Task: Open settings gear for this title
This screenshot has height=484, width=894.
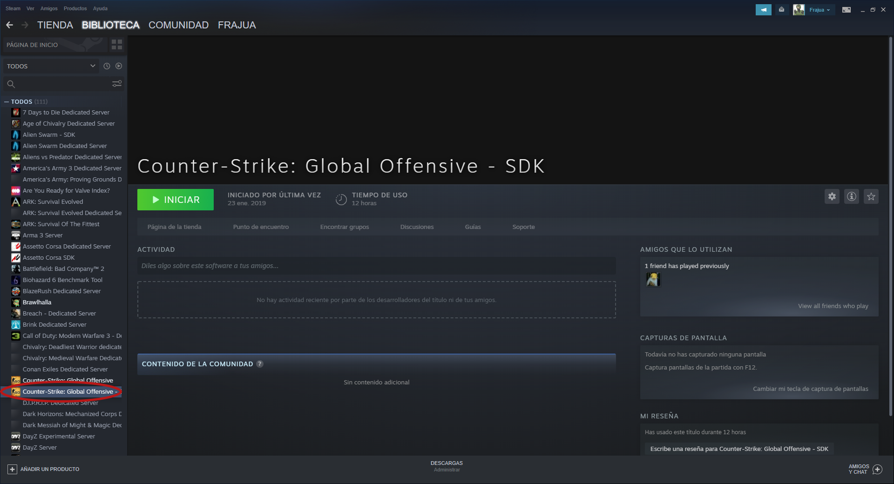Action: 832,196
